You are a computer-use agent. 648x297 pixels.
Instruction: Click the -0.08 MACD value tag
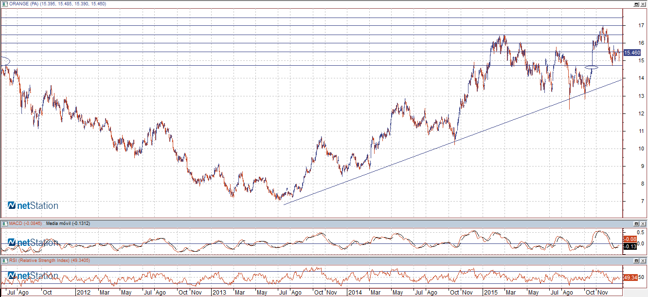[x=630, y=239]
